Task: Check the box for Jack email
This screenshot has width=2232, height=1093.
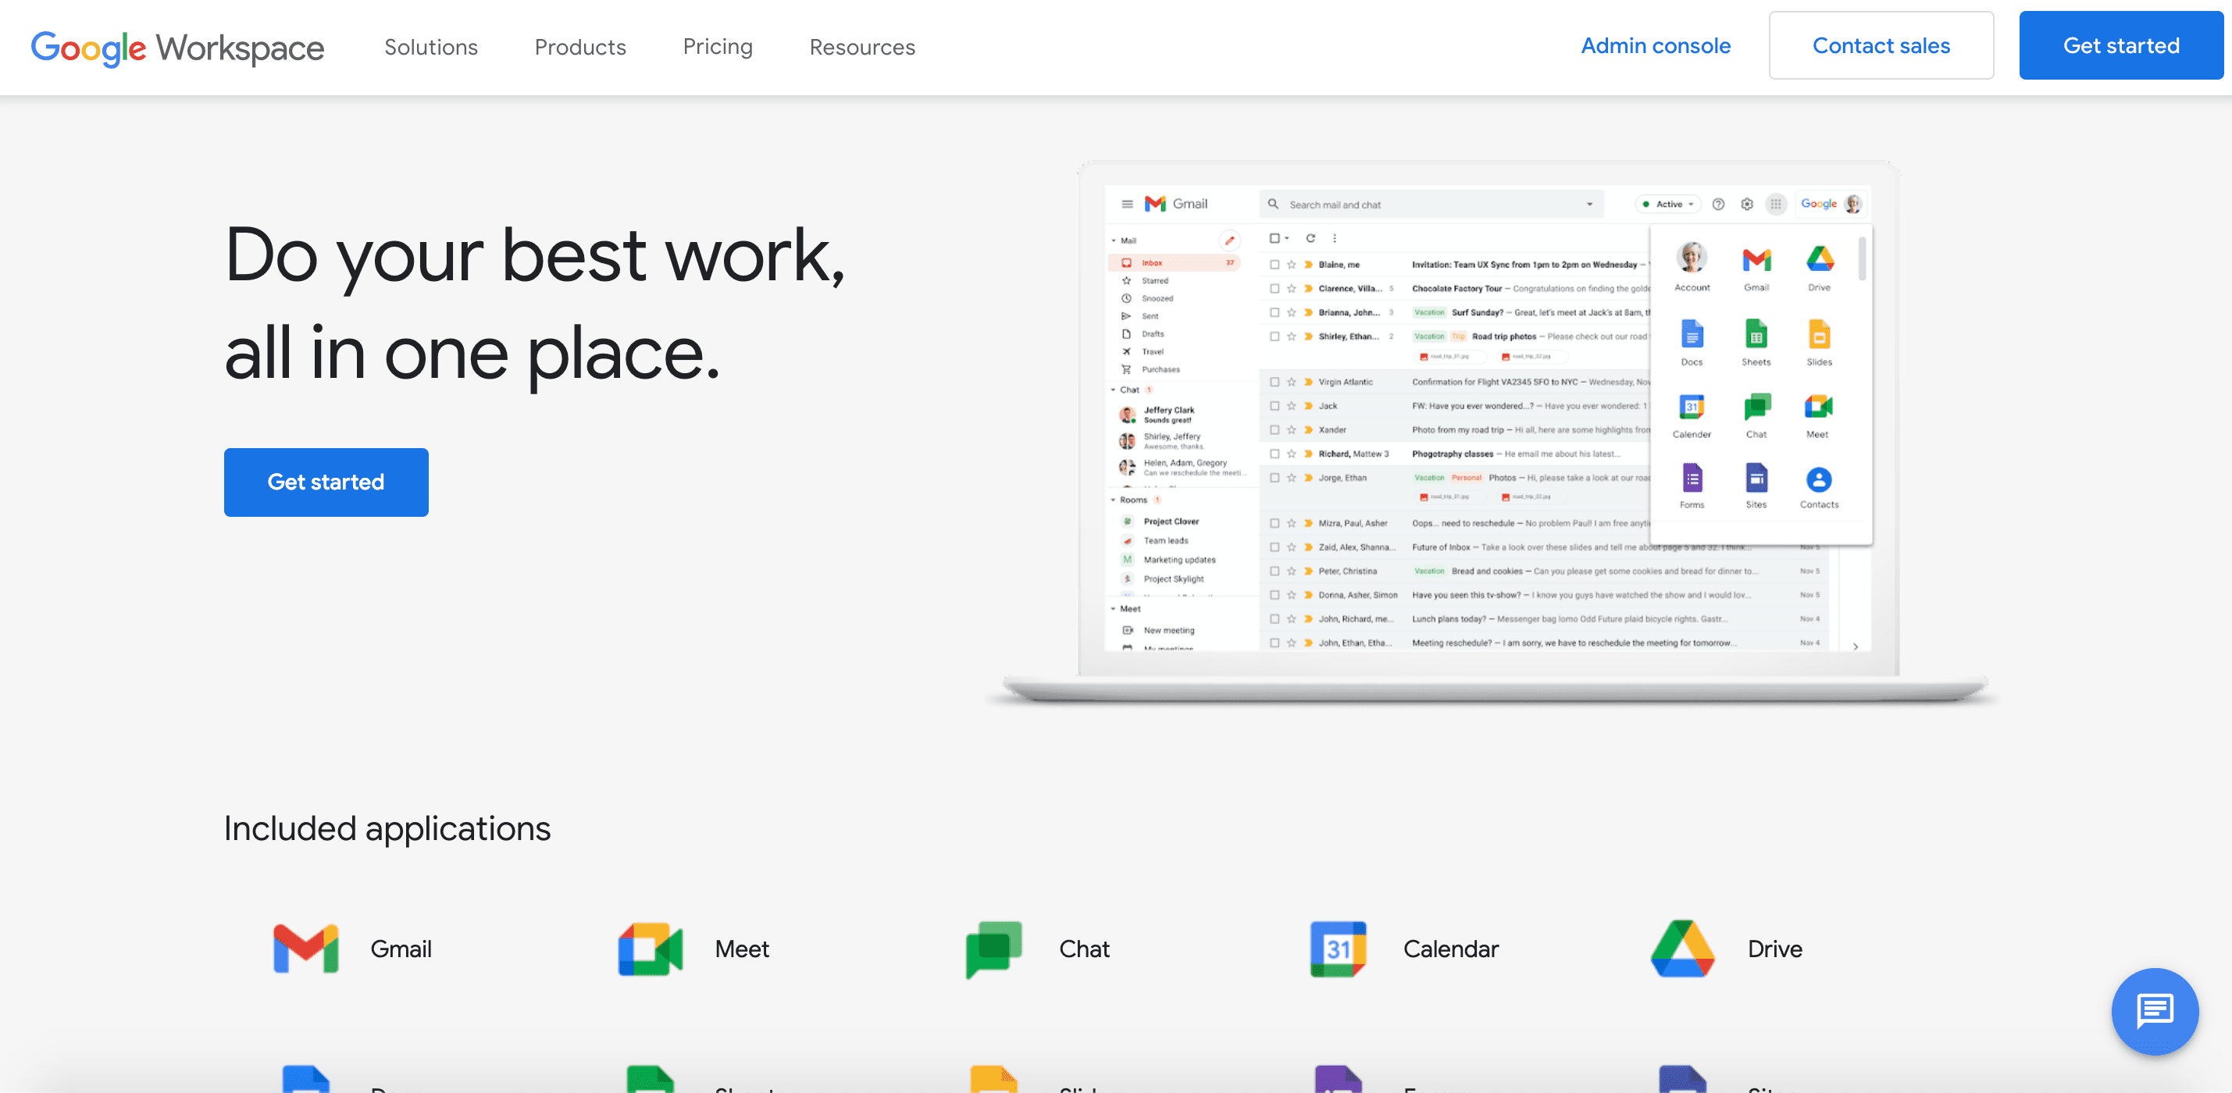Action: tap(1275, 406)
